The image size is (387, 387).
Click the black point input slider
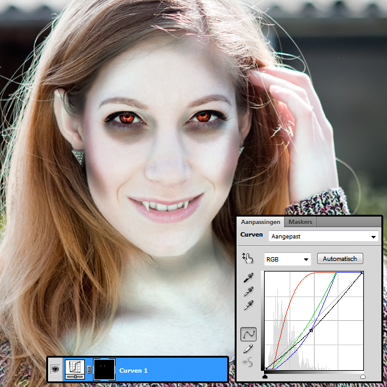[265, 376]
